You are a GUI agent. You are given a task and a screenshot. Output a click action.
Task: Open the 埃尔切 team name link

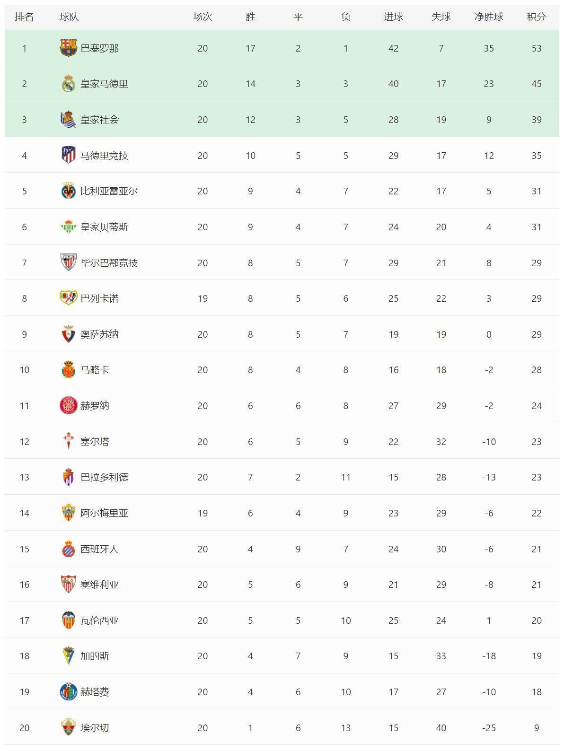[95, 728]
